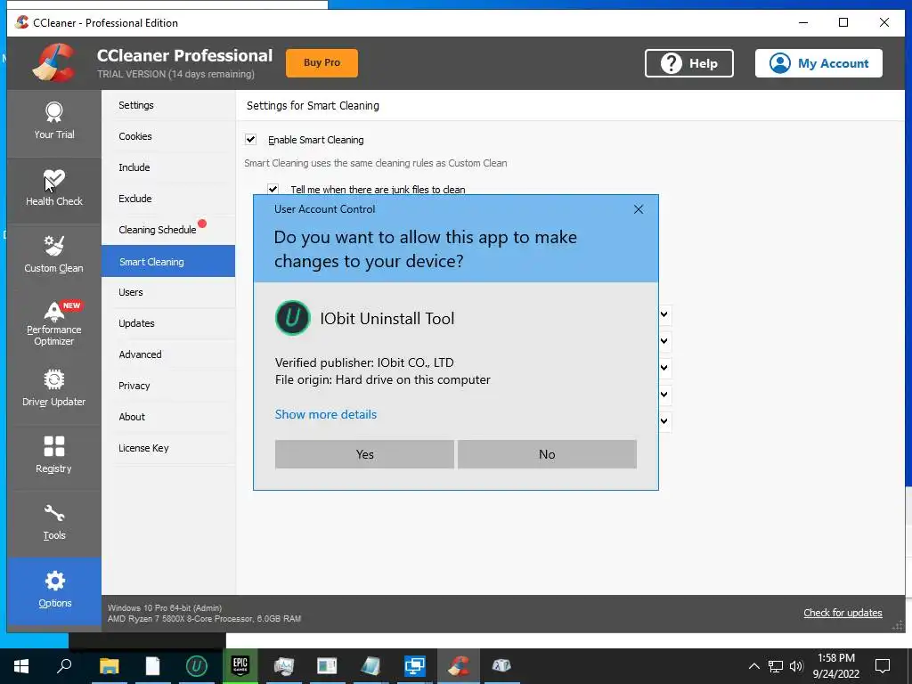Click the Check for updates link
912x684 pixels.
843,613
